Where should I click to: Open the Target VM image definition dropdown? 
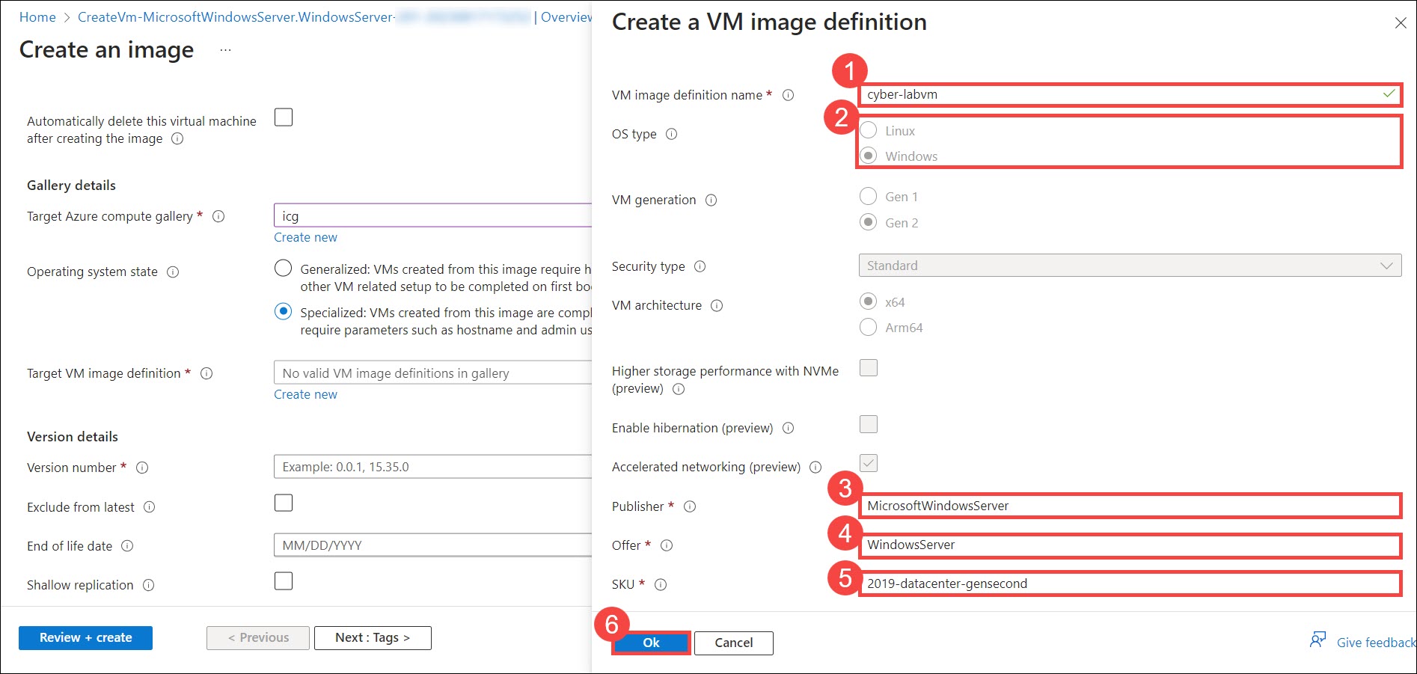(432, 373)
